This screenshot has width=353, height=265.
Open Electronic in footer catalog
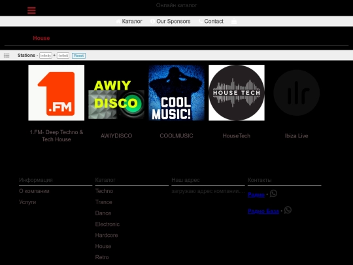point(107,224)
